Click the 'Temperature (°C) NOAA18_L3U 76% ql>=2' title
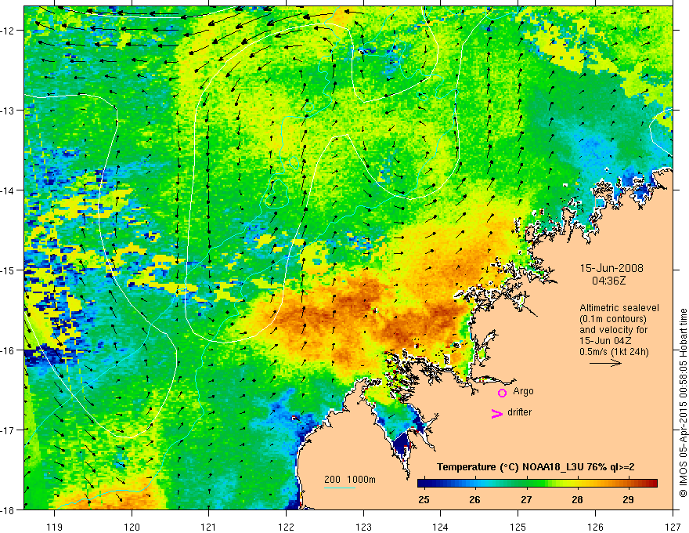689x533 pixels. (536, 467)
